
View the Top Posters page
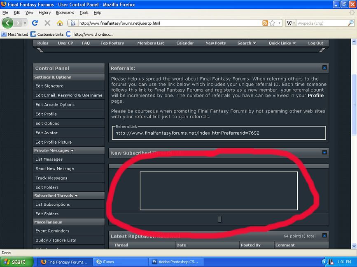[112, 43]
